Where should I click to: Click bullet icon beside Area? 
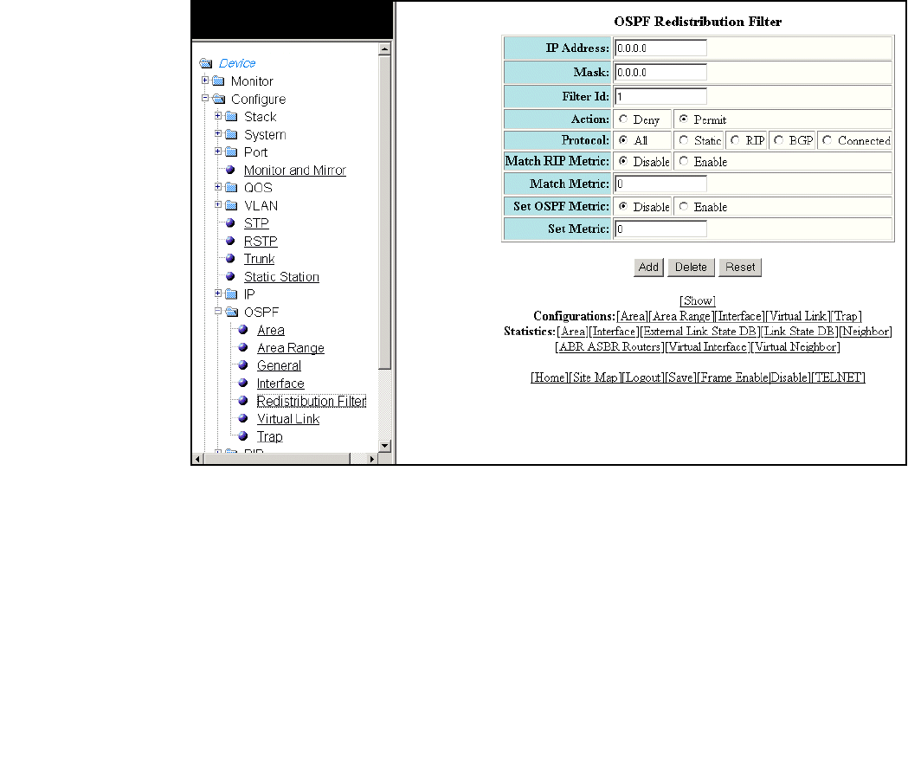[x=243, y=330]
